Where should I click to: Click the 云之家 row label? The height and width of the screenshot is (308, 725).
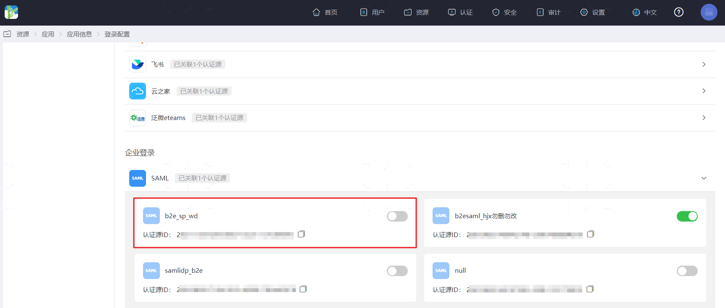click(x=161, y=91)
